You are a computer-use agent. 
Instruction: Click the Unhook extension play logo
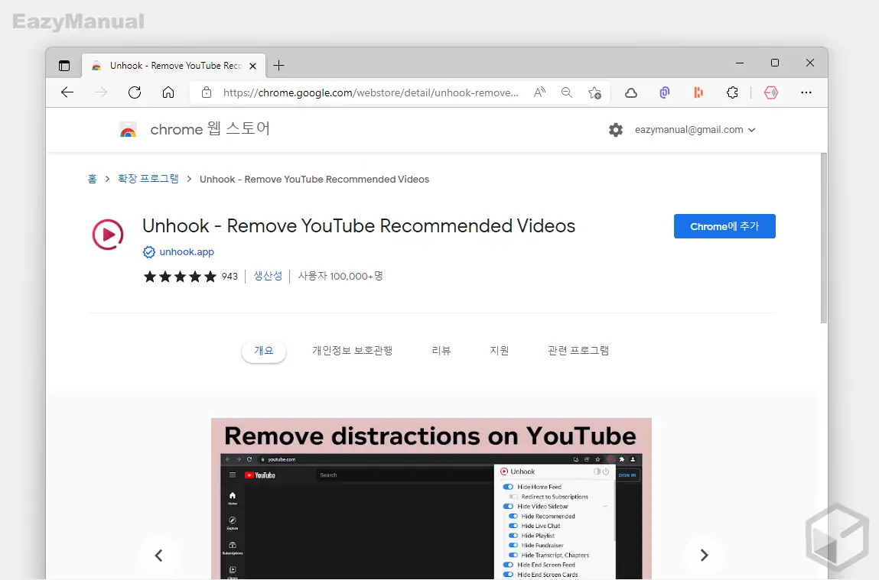pos(108,235)
